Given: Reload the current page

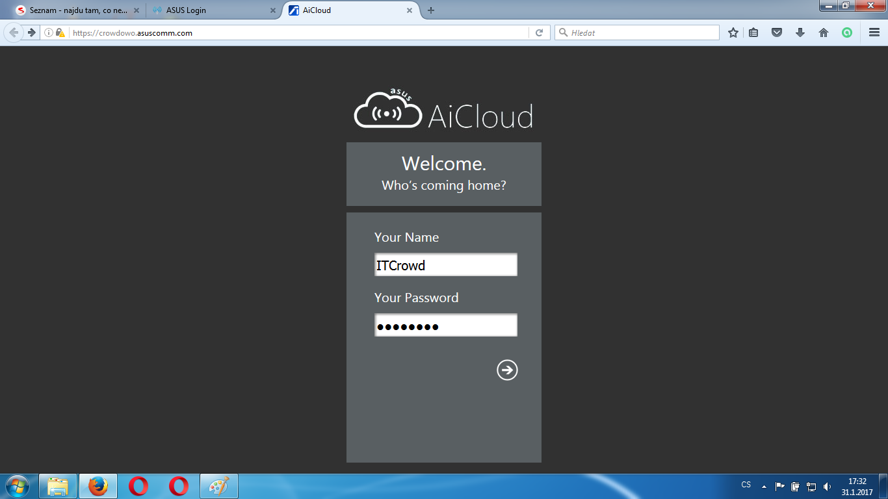Looking at the screenshot, I should [539, 32].
